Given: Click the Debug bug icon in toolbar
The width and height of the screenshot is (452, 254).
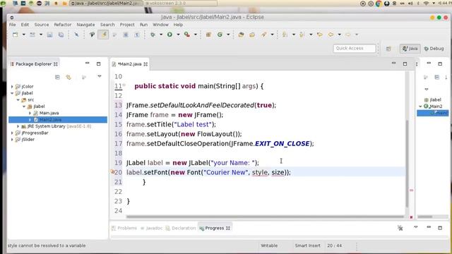Looking at the screenshot, I should 153,35.
